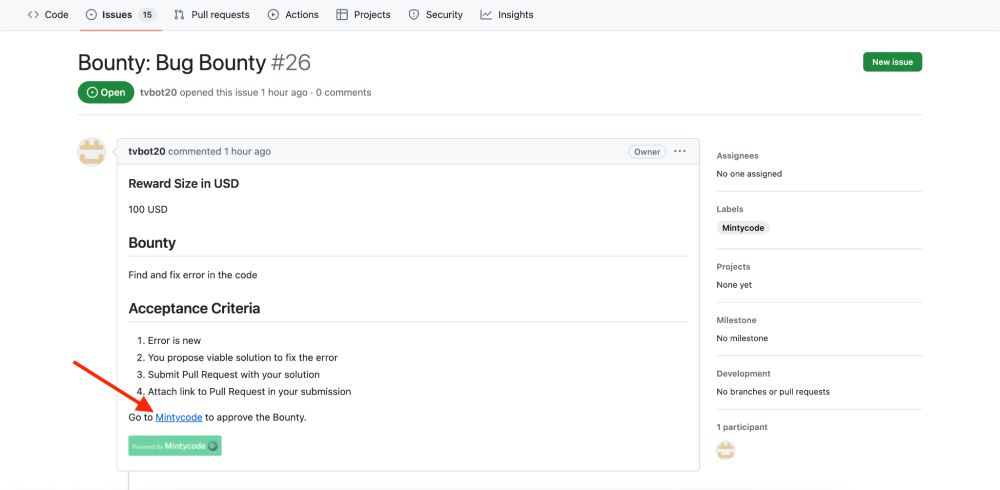Click the '100 USD' reward value

tap(148, 209)
